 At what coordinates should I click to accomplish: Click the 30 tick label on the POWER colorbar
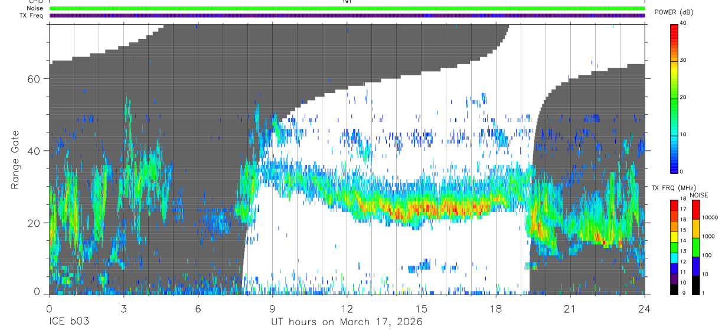[683, 61]
